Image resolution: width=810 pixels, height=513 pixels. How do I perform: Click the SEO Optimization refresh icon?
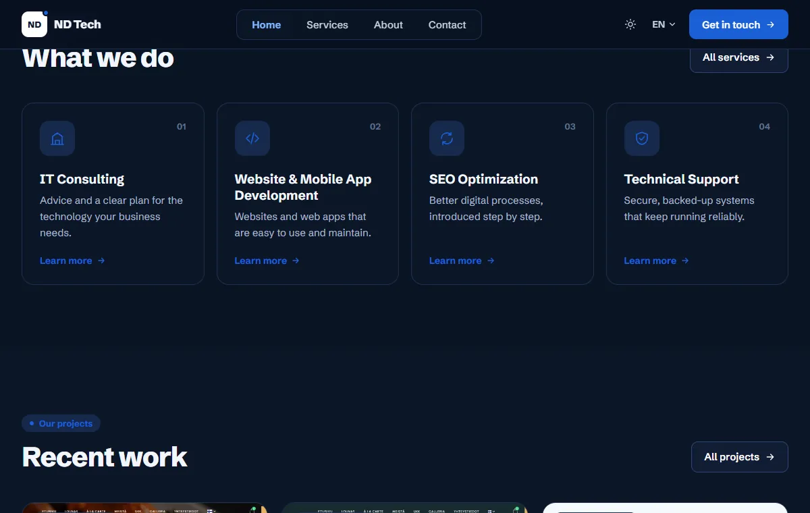coord(447,138)
